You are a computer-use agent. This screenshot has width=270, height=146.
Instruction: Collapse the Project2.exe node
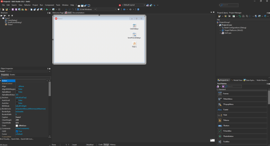[x=218, y=25]
